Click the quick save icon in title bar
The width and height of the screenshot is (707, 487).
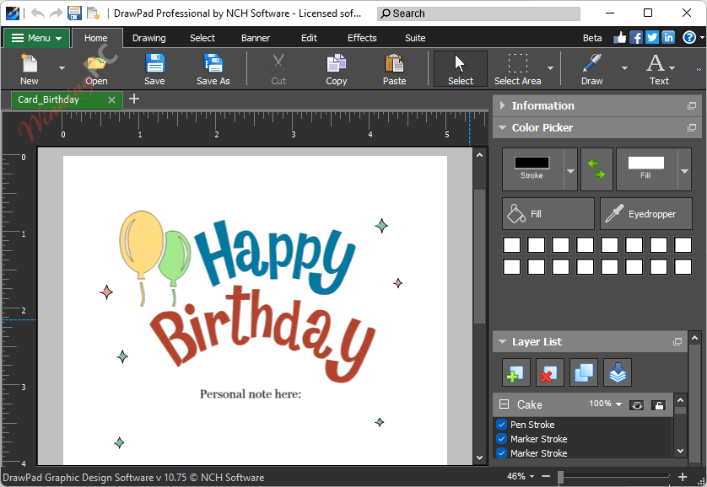tap(74, 13)
